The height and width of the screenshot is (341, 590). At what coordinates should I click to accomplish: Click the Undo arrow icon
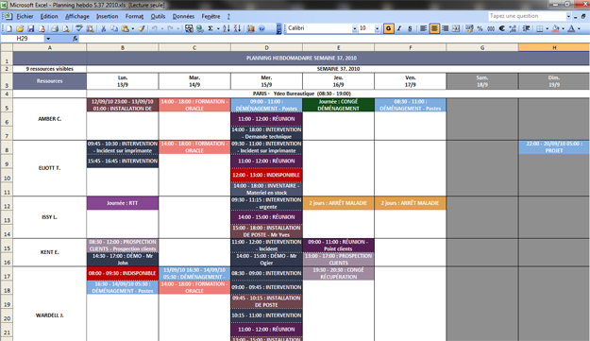(154, 28)
